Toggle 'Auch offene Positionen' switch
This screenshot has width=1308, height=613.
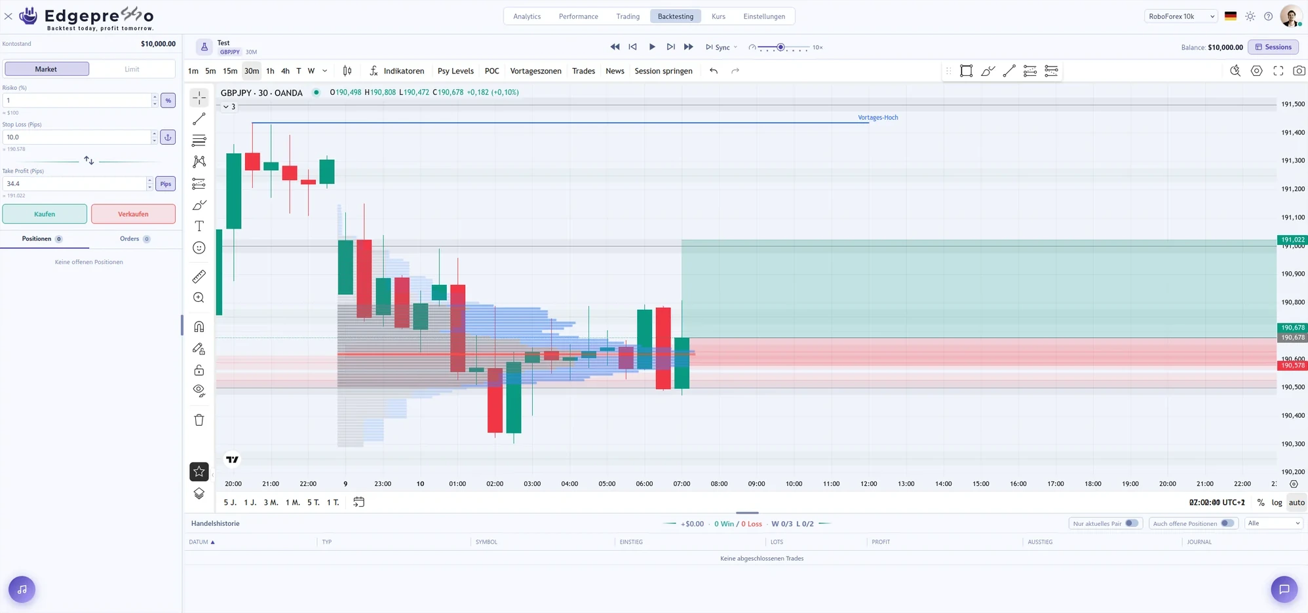[1227, 523]
